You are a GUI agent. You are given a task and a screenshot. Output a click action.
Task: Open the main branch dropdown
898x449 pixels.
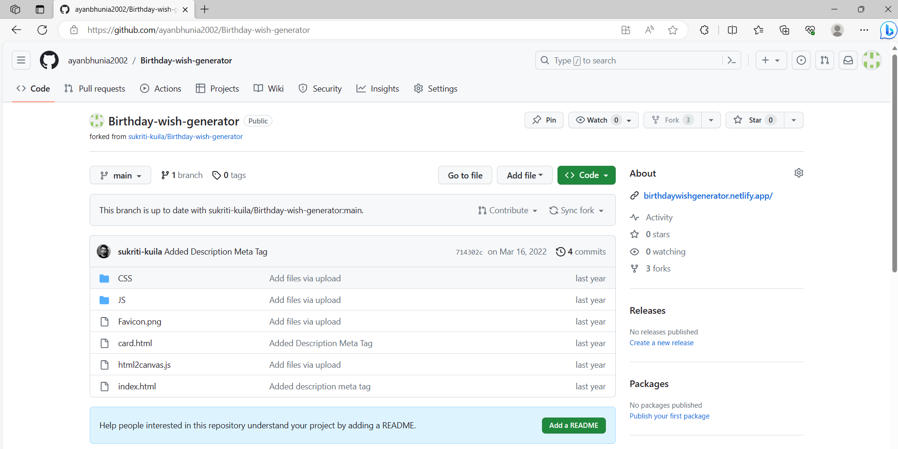tap(120, 175)
